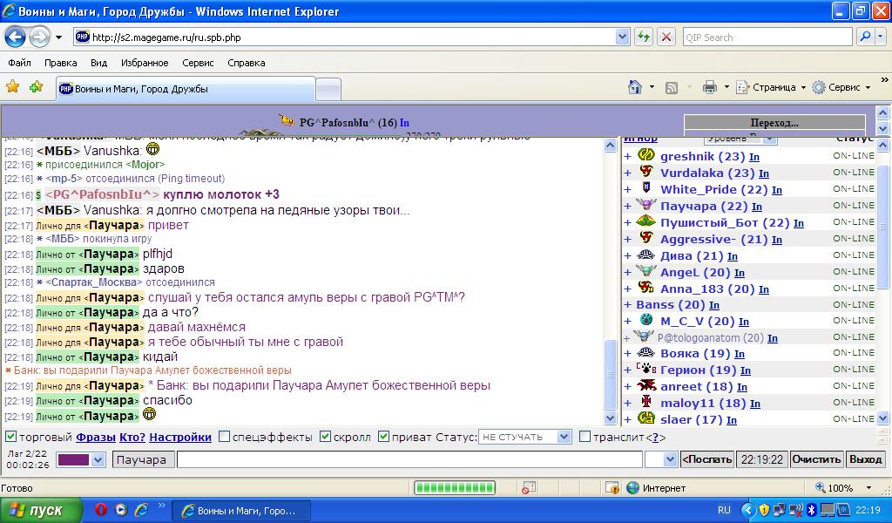Click the Add to Favorites icon
The image size is (892, 523).
pos(36,87)
